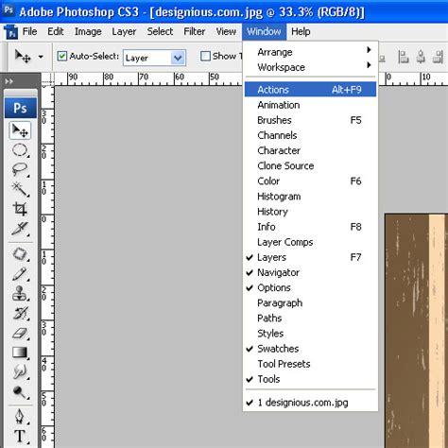The image size is (448, 448).
Task: Select the Dodge tool
Action: pyautogui.click(x=20, y=392)
